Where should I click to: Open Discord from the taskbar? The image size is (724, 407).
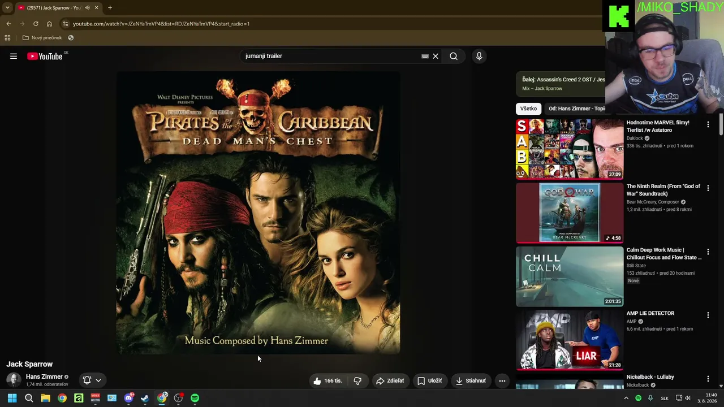click(x=128, y=398)
